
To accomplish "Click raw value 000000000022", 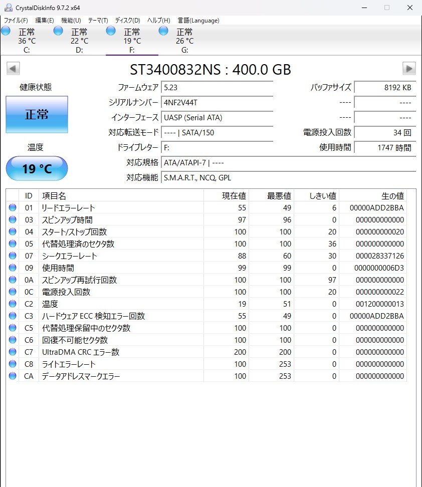I will (x=380, y=292).
